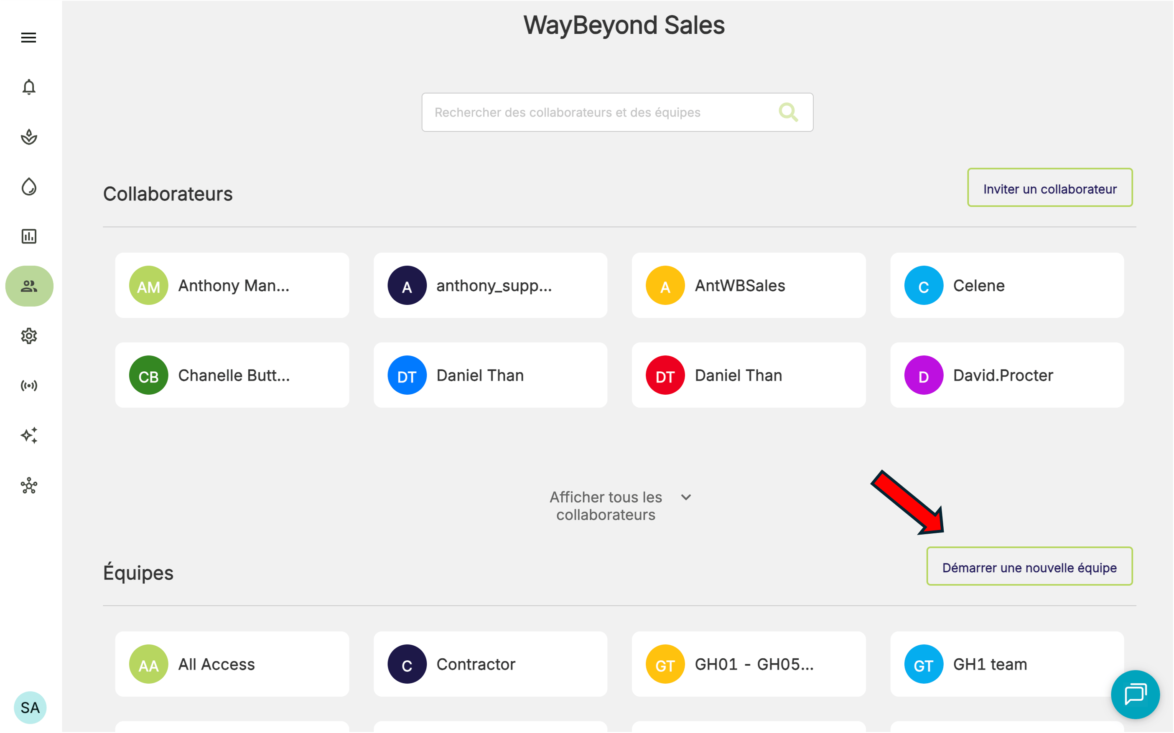1174x733 pixels.
Task: Open the bar chart analytics icon
Action: pos(28,236)
